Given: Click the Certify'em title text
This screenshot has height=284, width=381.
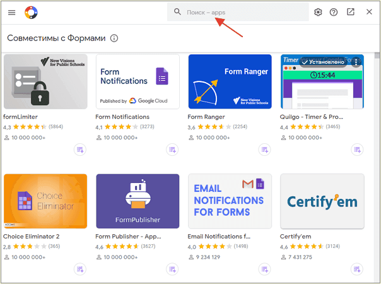Looking at the screenshot, I should 295,236.
